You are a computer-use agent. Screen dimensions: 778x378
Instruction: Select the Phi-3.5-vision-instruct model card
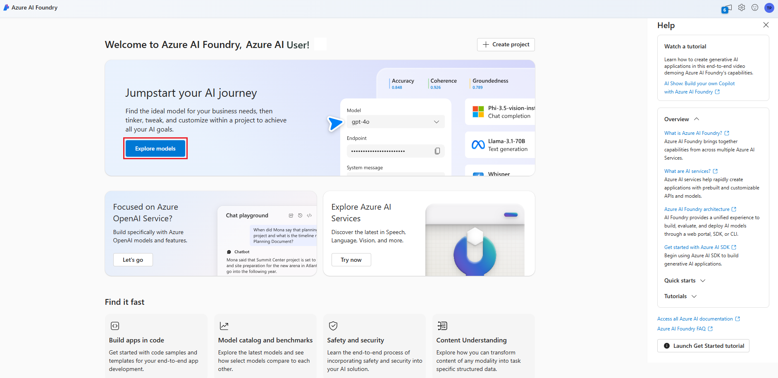(500, 112)
